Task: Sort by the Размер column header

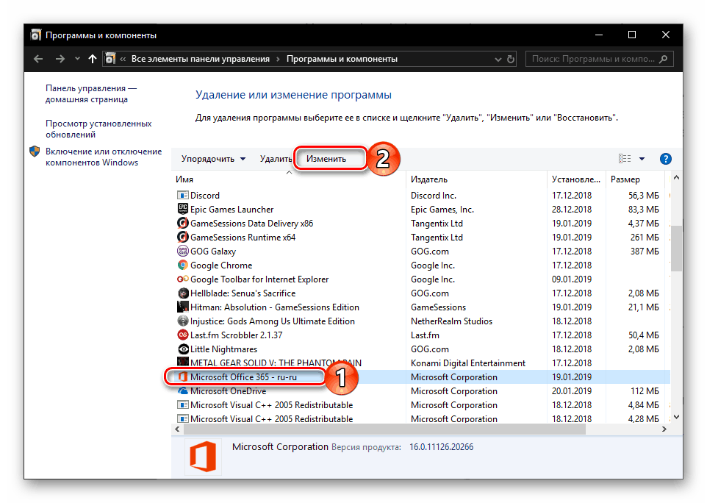Action: [635, 179]
